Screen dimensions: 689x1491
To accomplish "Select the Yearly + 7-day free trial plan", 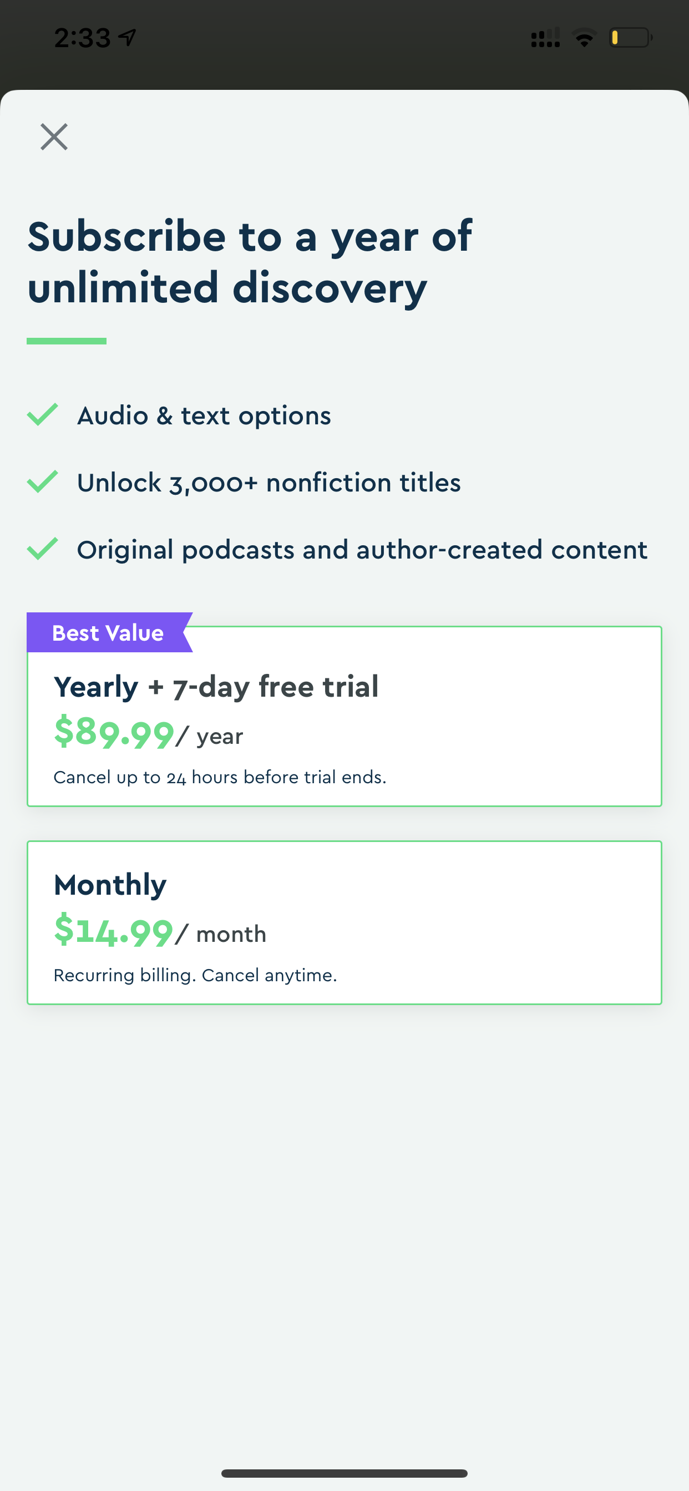I will [344, 716].
